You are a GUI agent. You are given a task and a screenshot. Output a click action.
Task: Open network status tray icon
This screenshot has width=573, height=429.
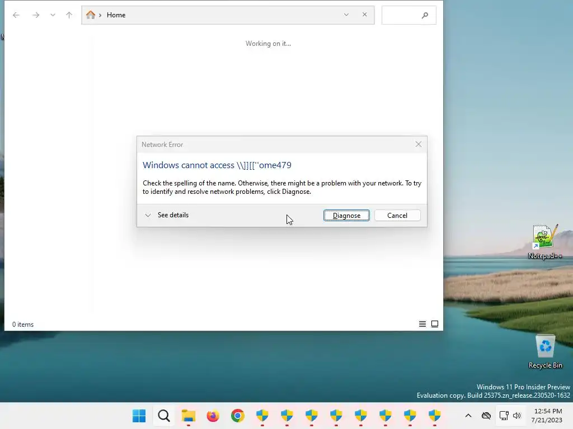point(504,416)
